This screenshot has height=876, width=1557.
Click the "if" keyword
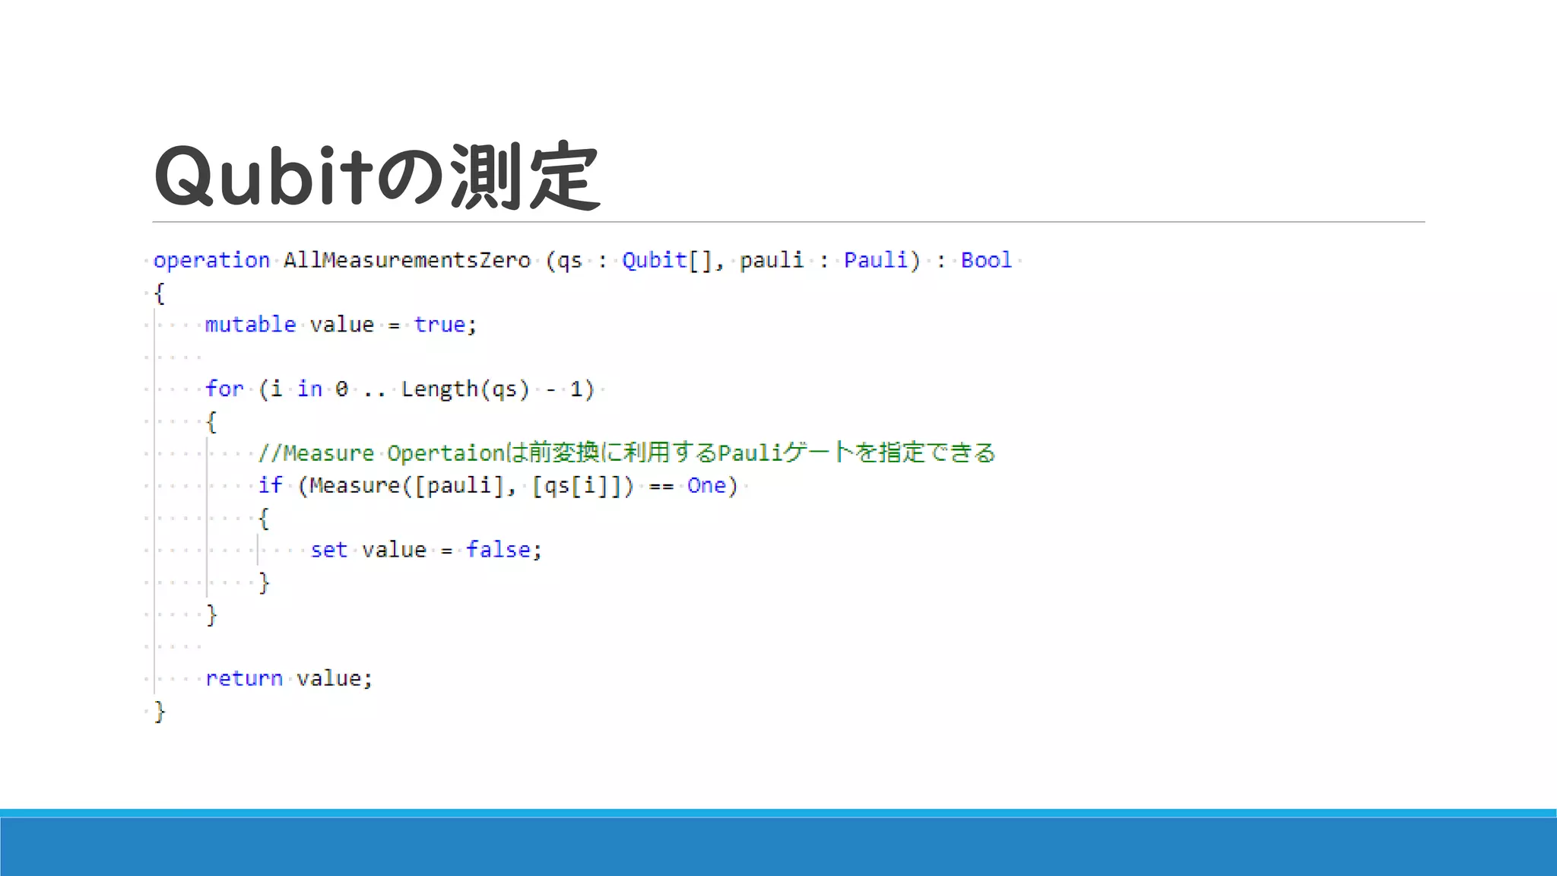tap(270, 485)
